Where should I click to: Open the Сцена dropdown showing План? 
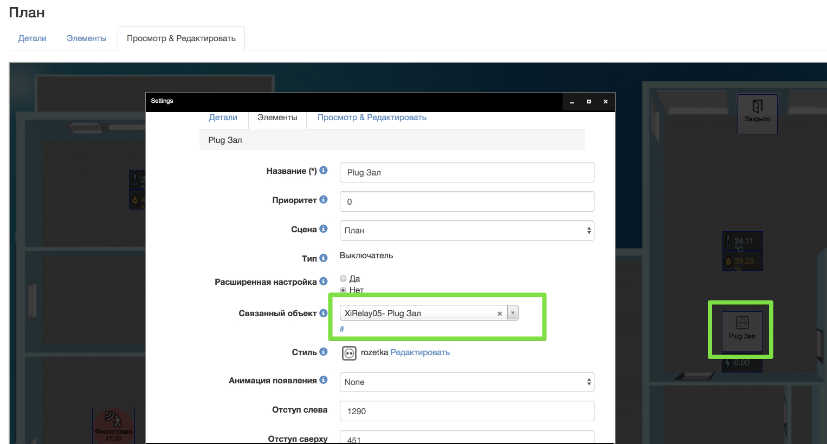click(467, 231)
